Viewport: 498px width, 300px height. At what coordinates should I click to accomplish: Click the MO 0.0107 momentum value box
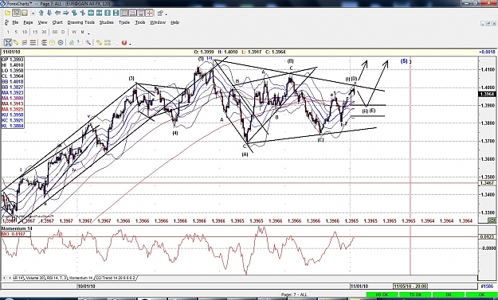[x=16, y=234]
